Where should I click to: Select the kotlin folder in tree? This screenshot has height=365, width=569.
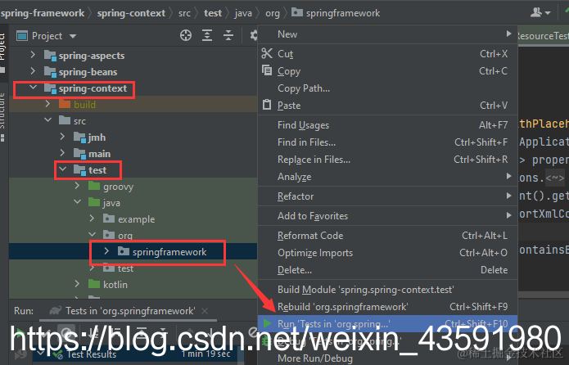115,285
